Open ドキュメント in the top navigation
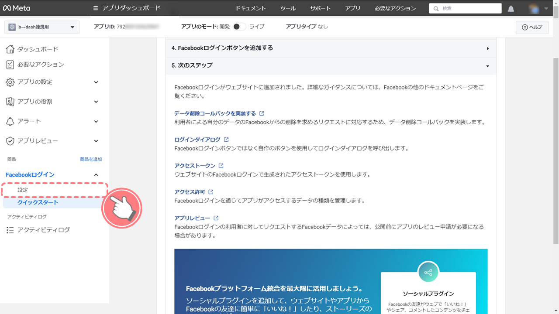559x314 pixels. coord(251,8)
